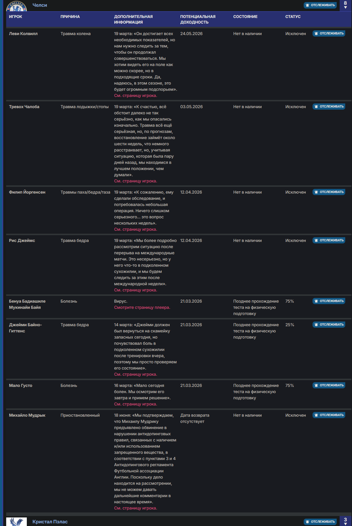Viewport: 352px width, 526px height.
Task: Select player name Рис Джеймс
Action: (22, 240)
